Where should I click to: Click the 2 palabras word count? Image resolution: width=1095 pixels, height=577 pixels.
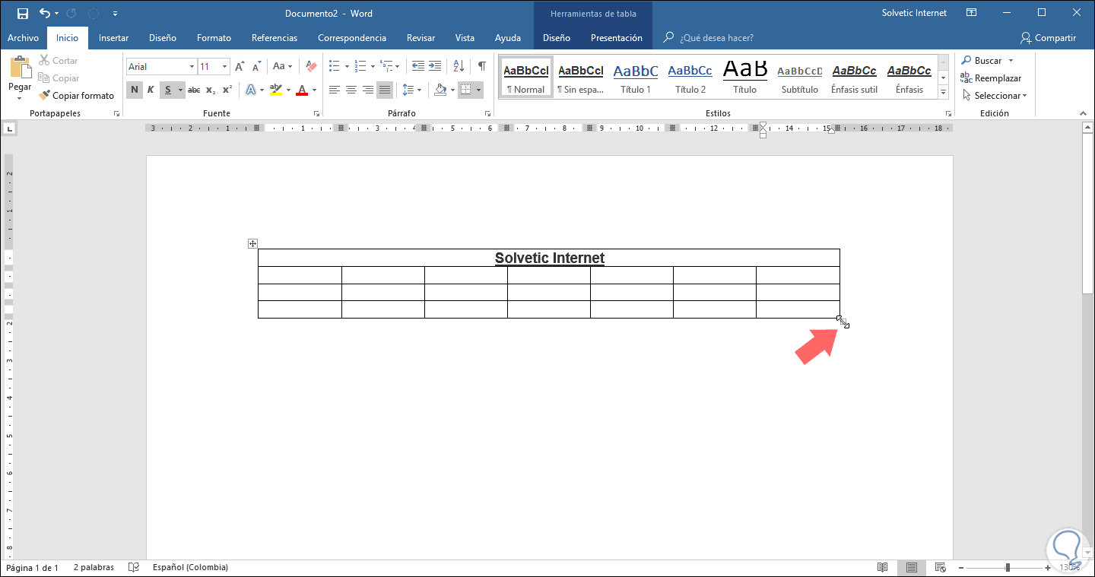click(94, 568)
